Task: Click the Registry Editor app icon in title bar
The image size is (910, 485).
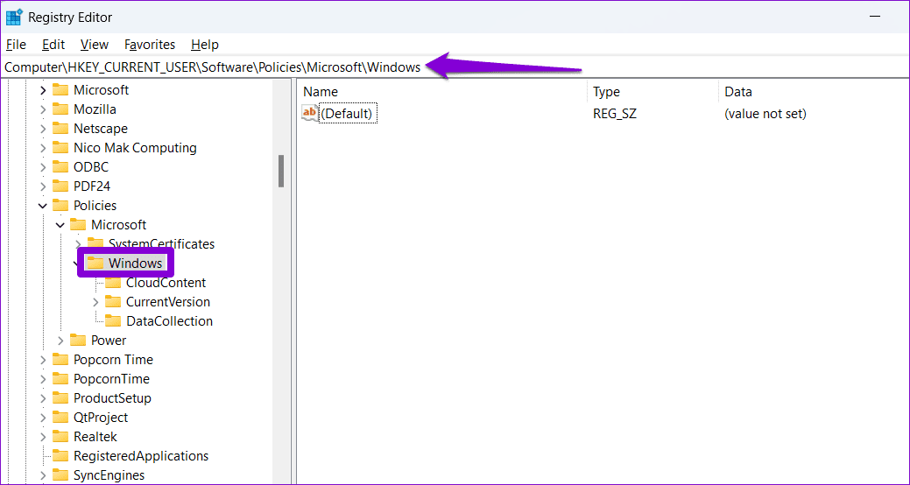Action: tap(13, 18)
